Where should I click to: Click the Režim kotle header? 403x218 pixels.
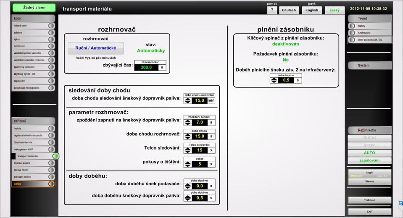[x=369, y=130]
